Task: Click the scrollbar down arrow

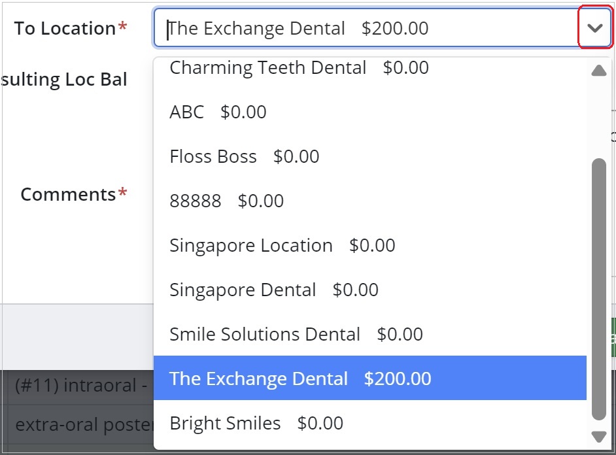Action: coord(599,435)
